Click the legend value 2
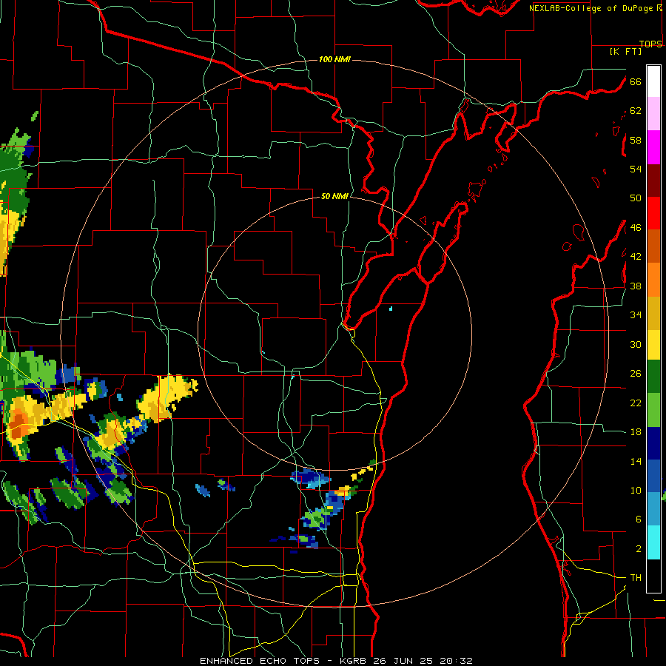The width and height of the screenshot is (666, 666). 638,549
